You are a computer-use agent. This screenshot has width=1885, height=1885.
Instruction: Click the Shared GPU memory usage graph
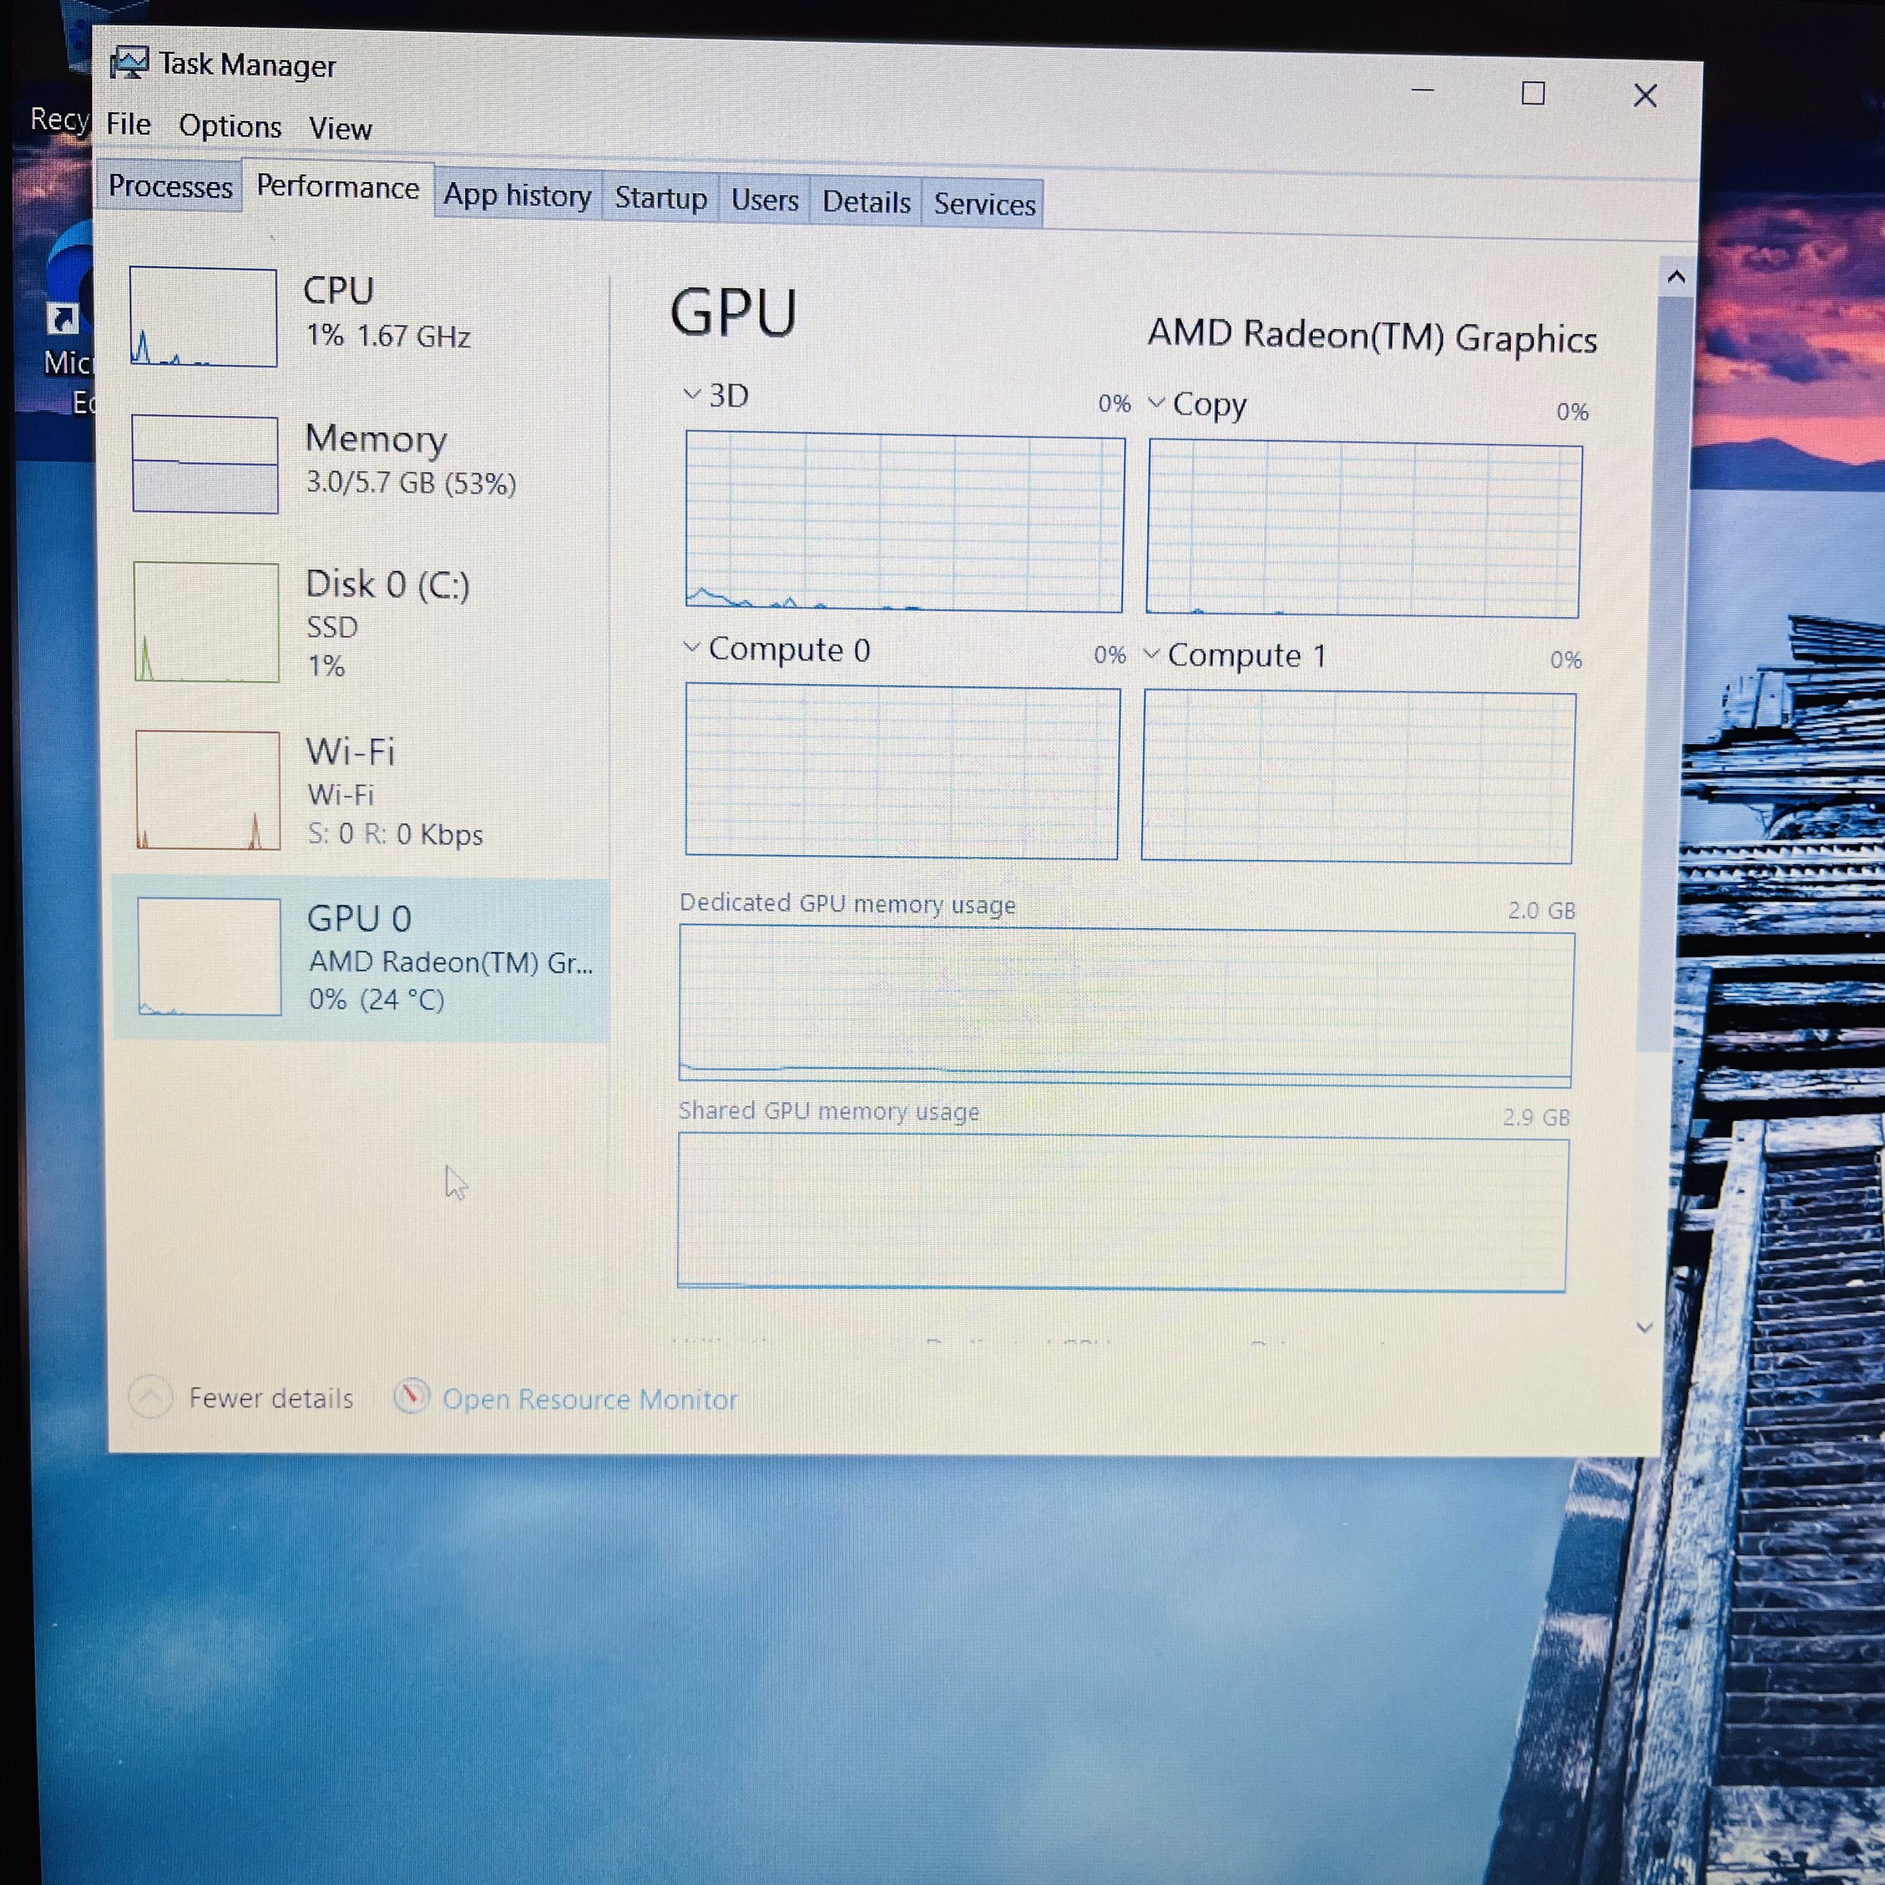pyautogui.click(x=1122, y=1212)
